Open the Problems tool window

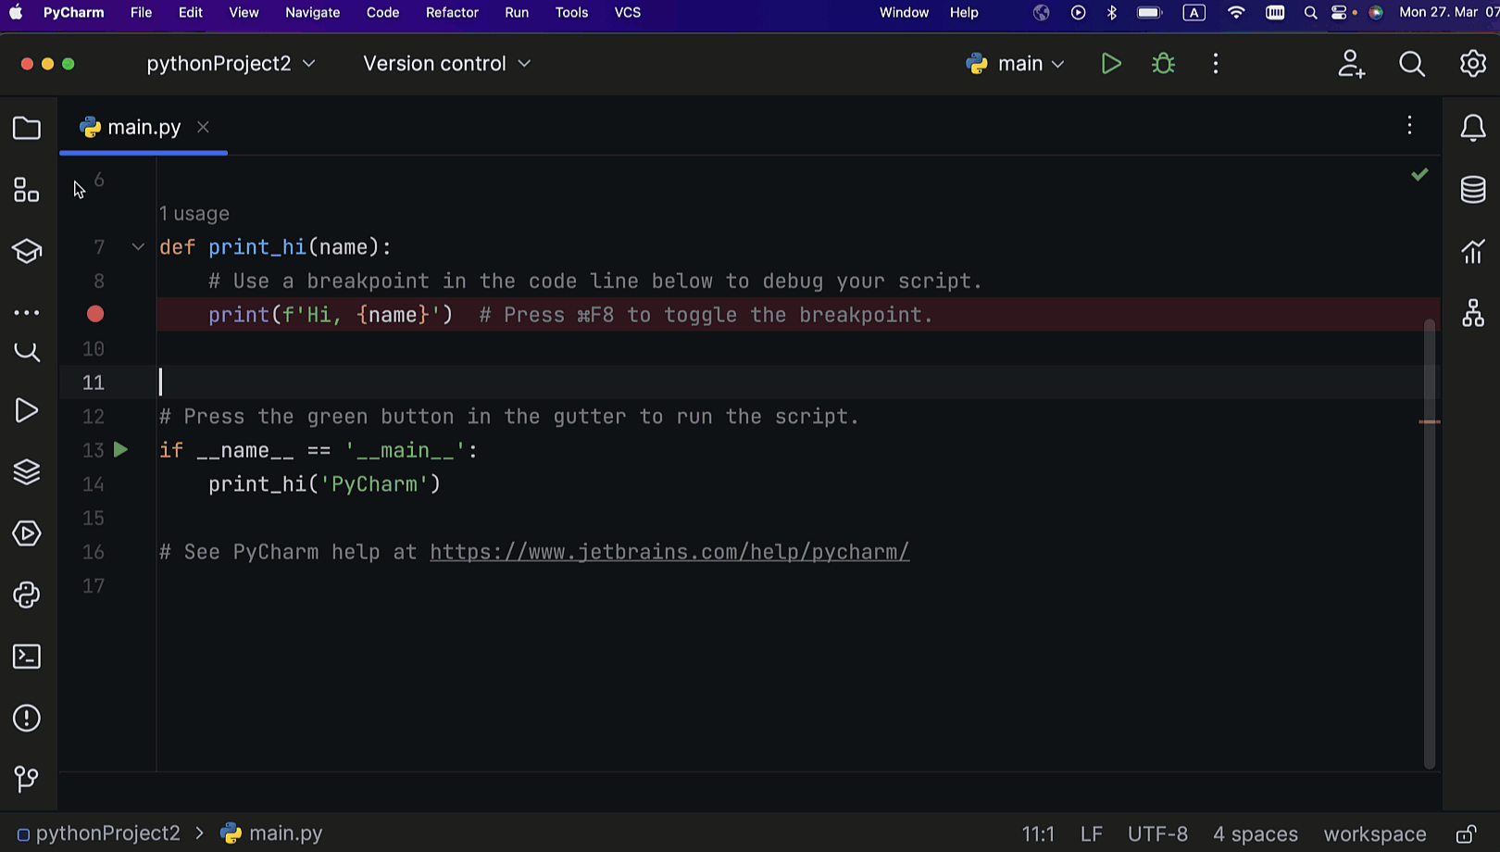(26, 718)
